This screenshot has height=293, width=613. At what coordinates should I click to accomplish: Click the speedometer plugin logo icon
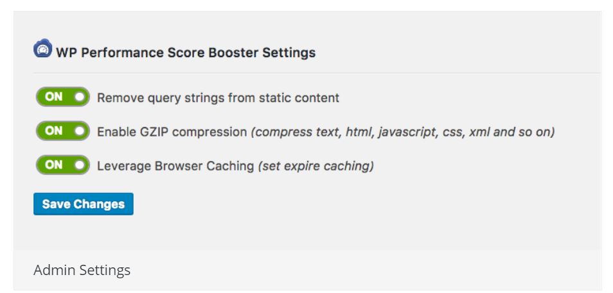(42, 48)
